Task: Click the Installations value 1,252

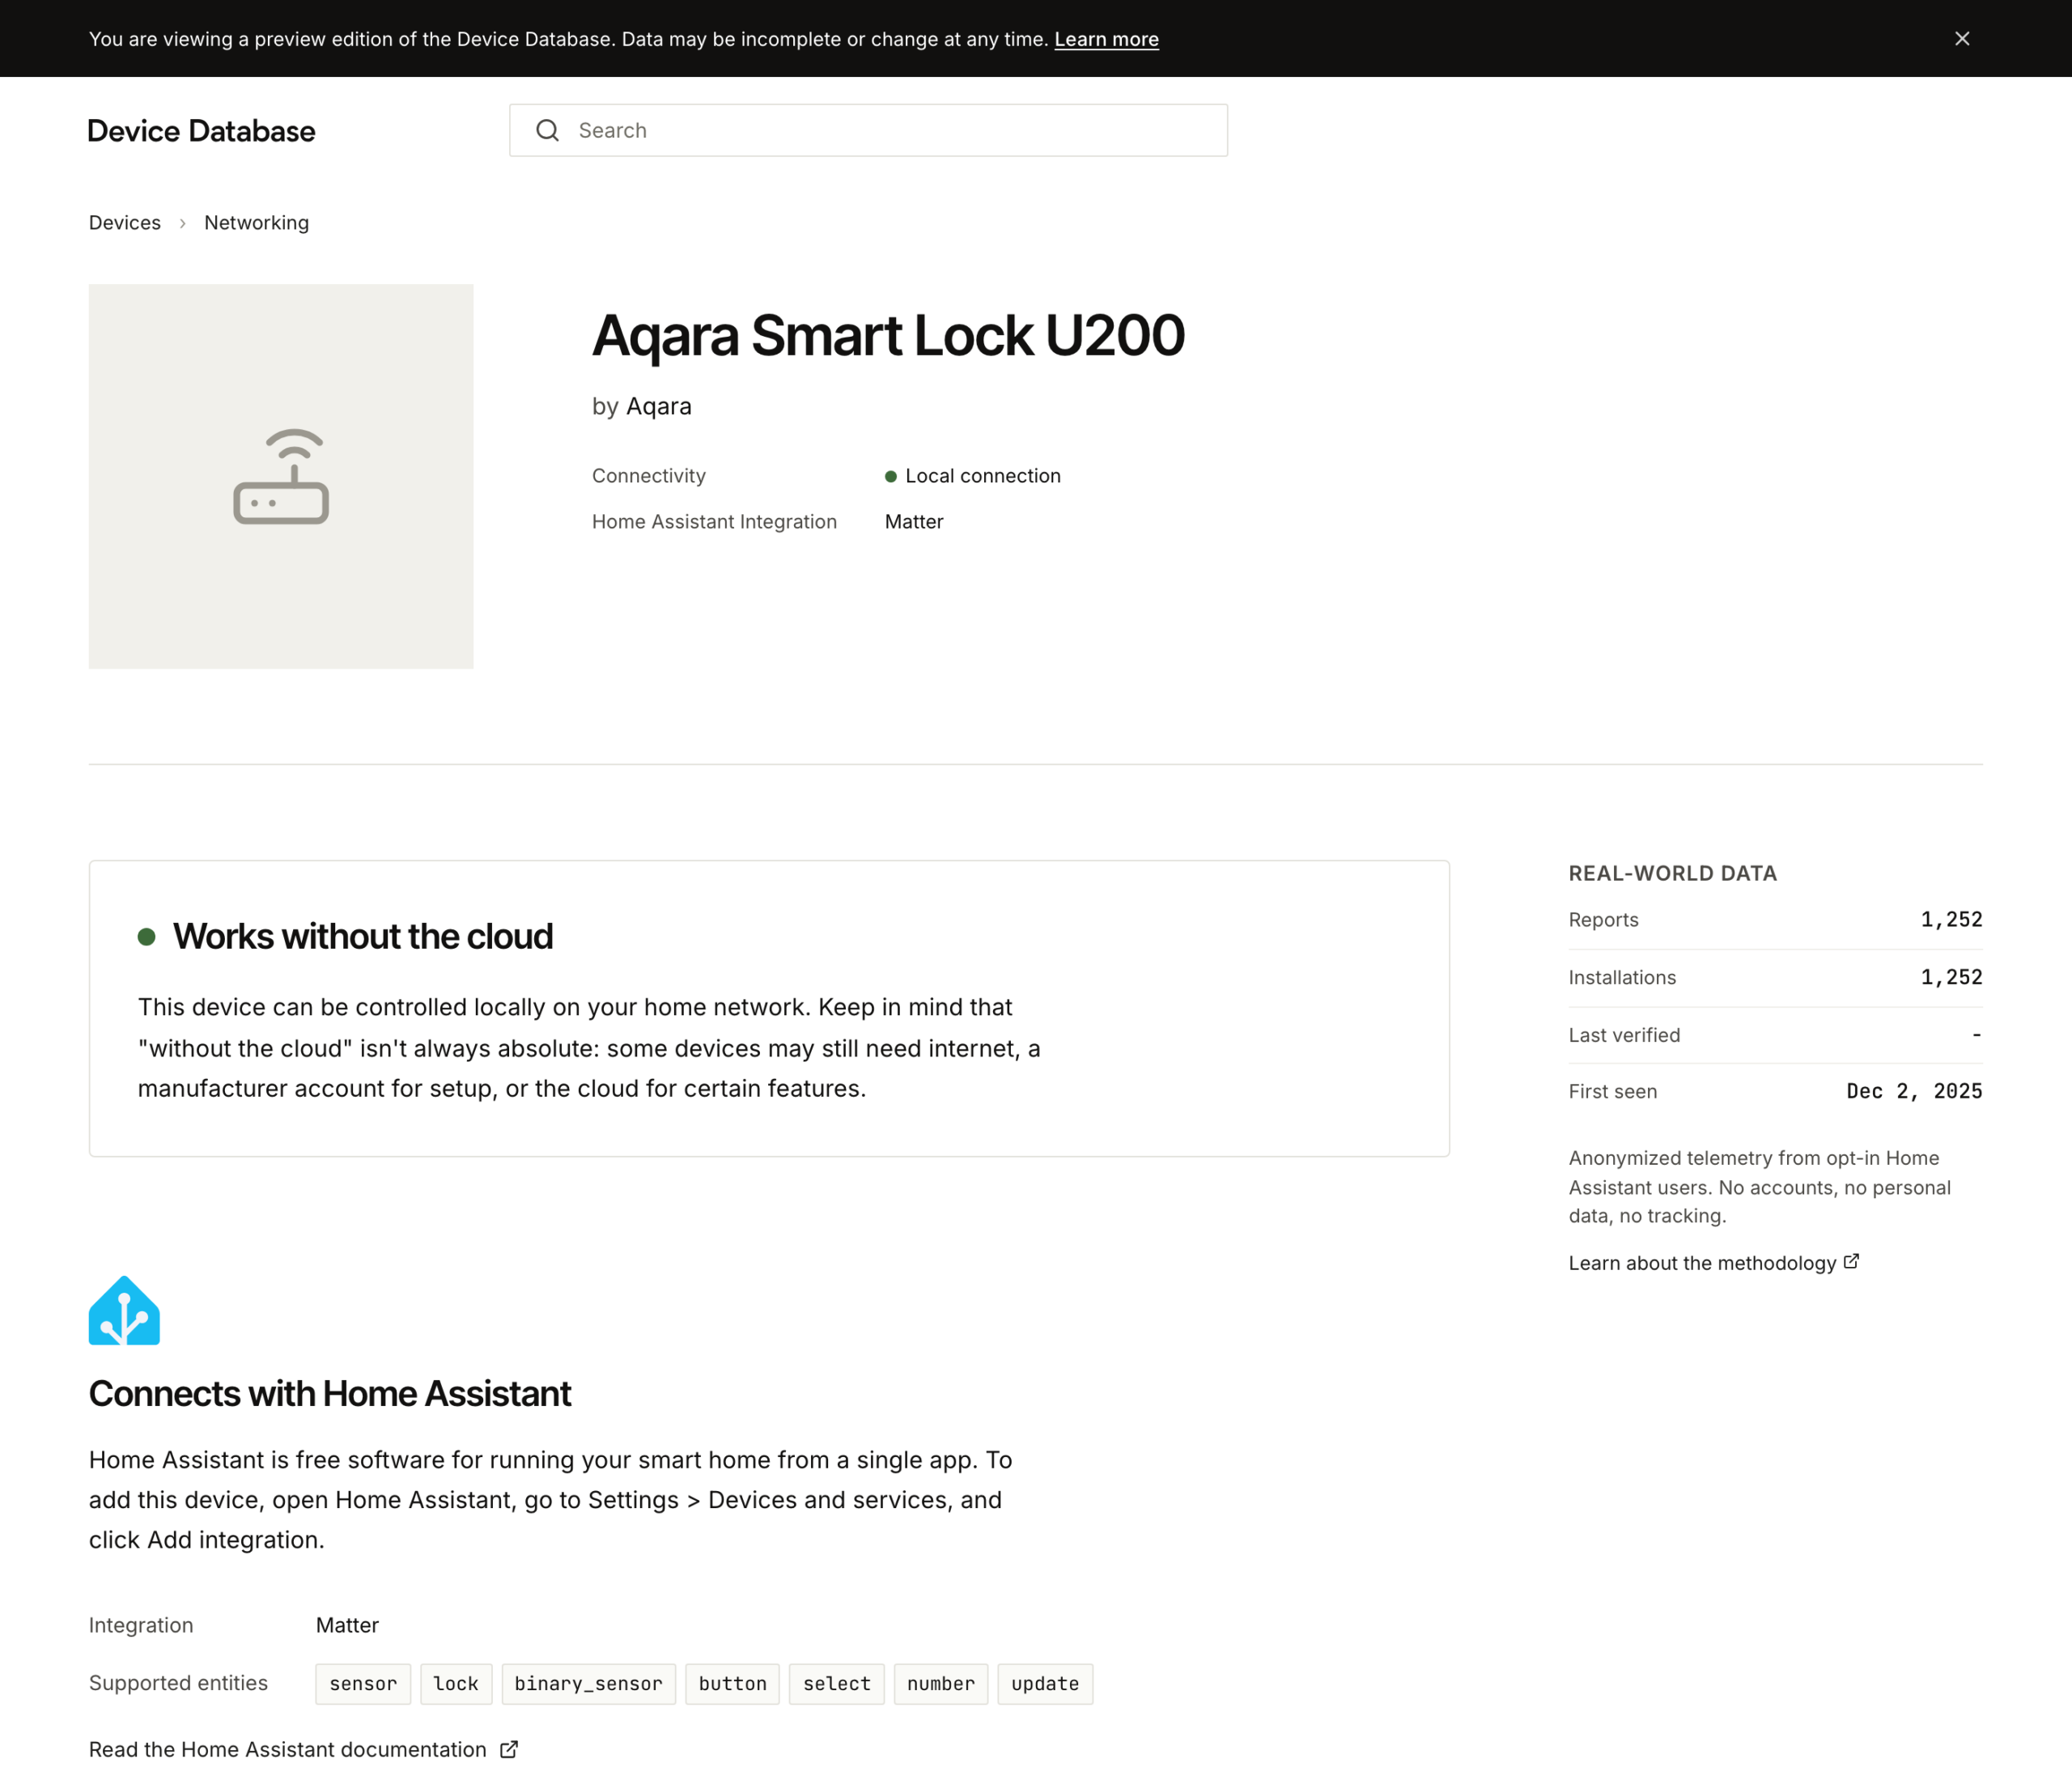Action: (x=1951, y=977)
